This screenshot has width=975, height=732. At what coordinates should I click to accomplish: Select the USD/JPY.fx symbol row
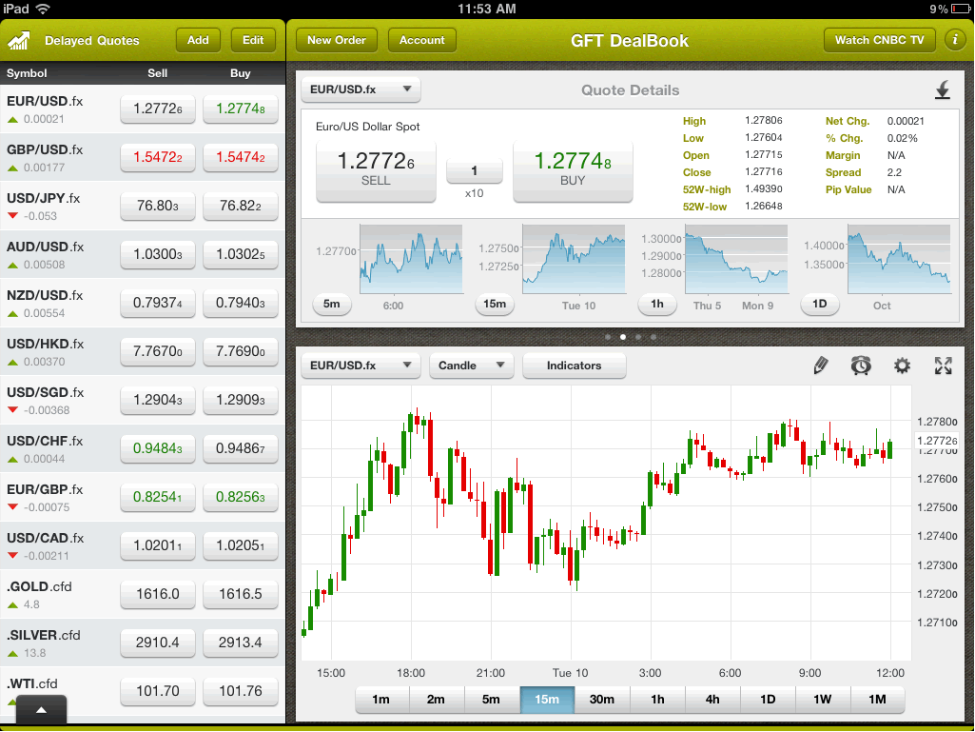(143, 206)
